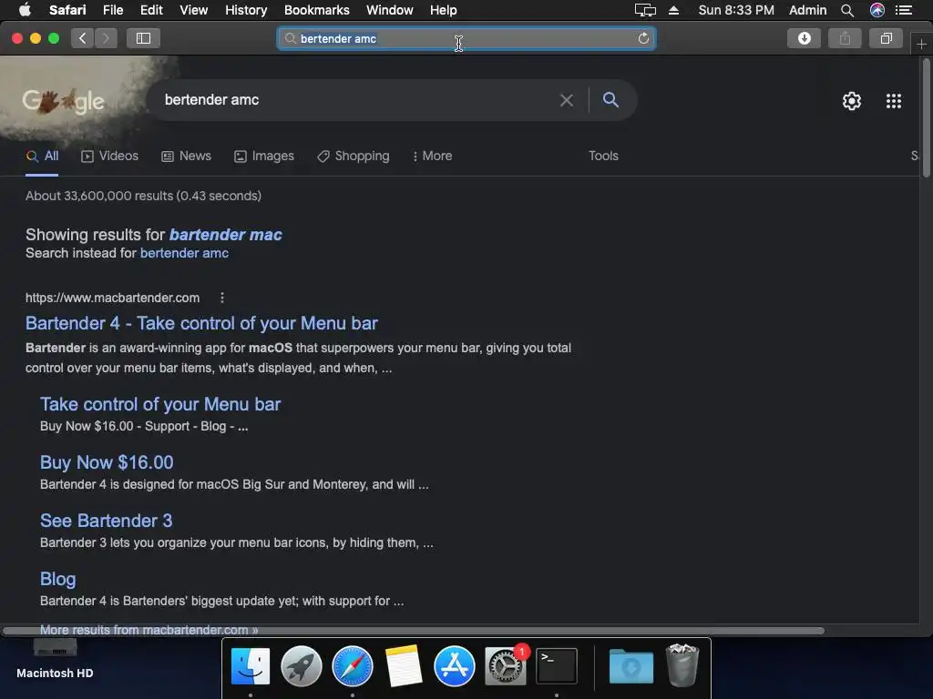Open options dots beside macbartender.com URL
Image resolution: width=933 pixels, height=699 pixels.
coord(222,298)
